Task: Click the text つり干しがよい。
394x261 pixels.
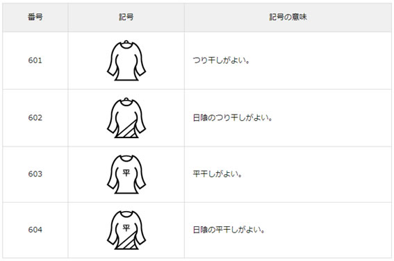Action: 221,60
